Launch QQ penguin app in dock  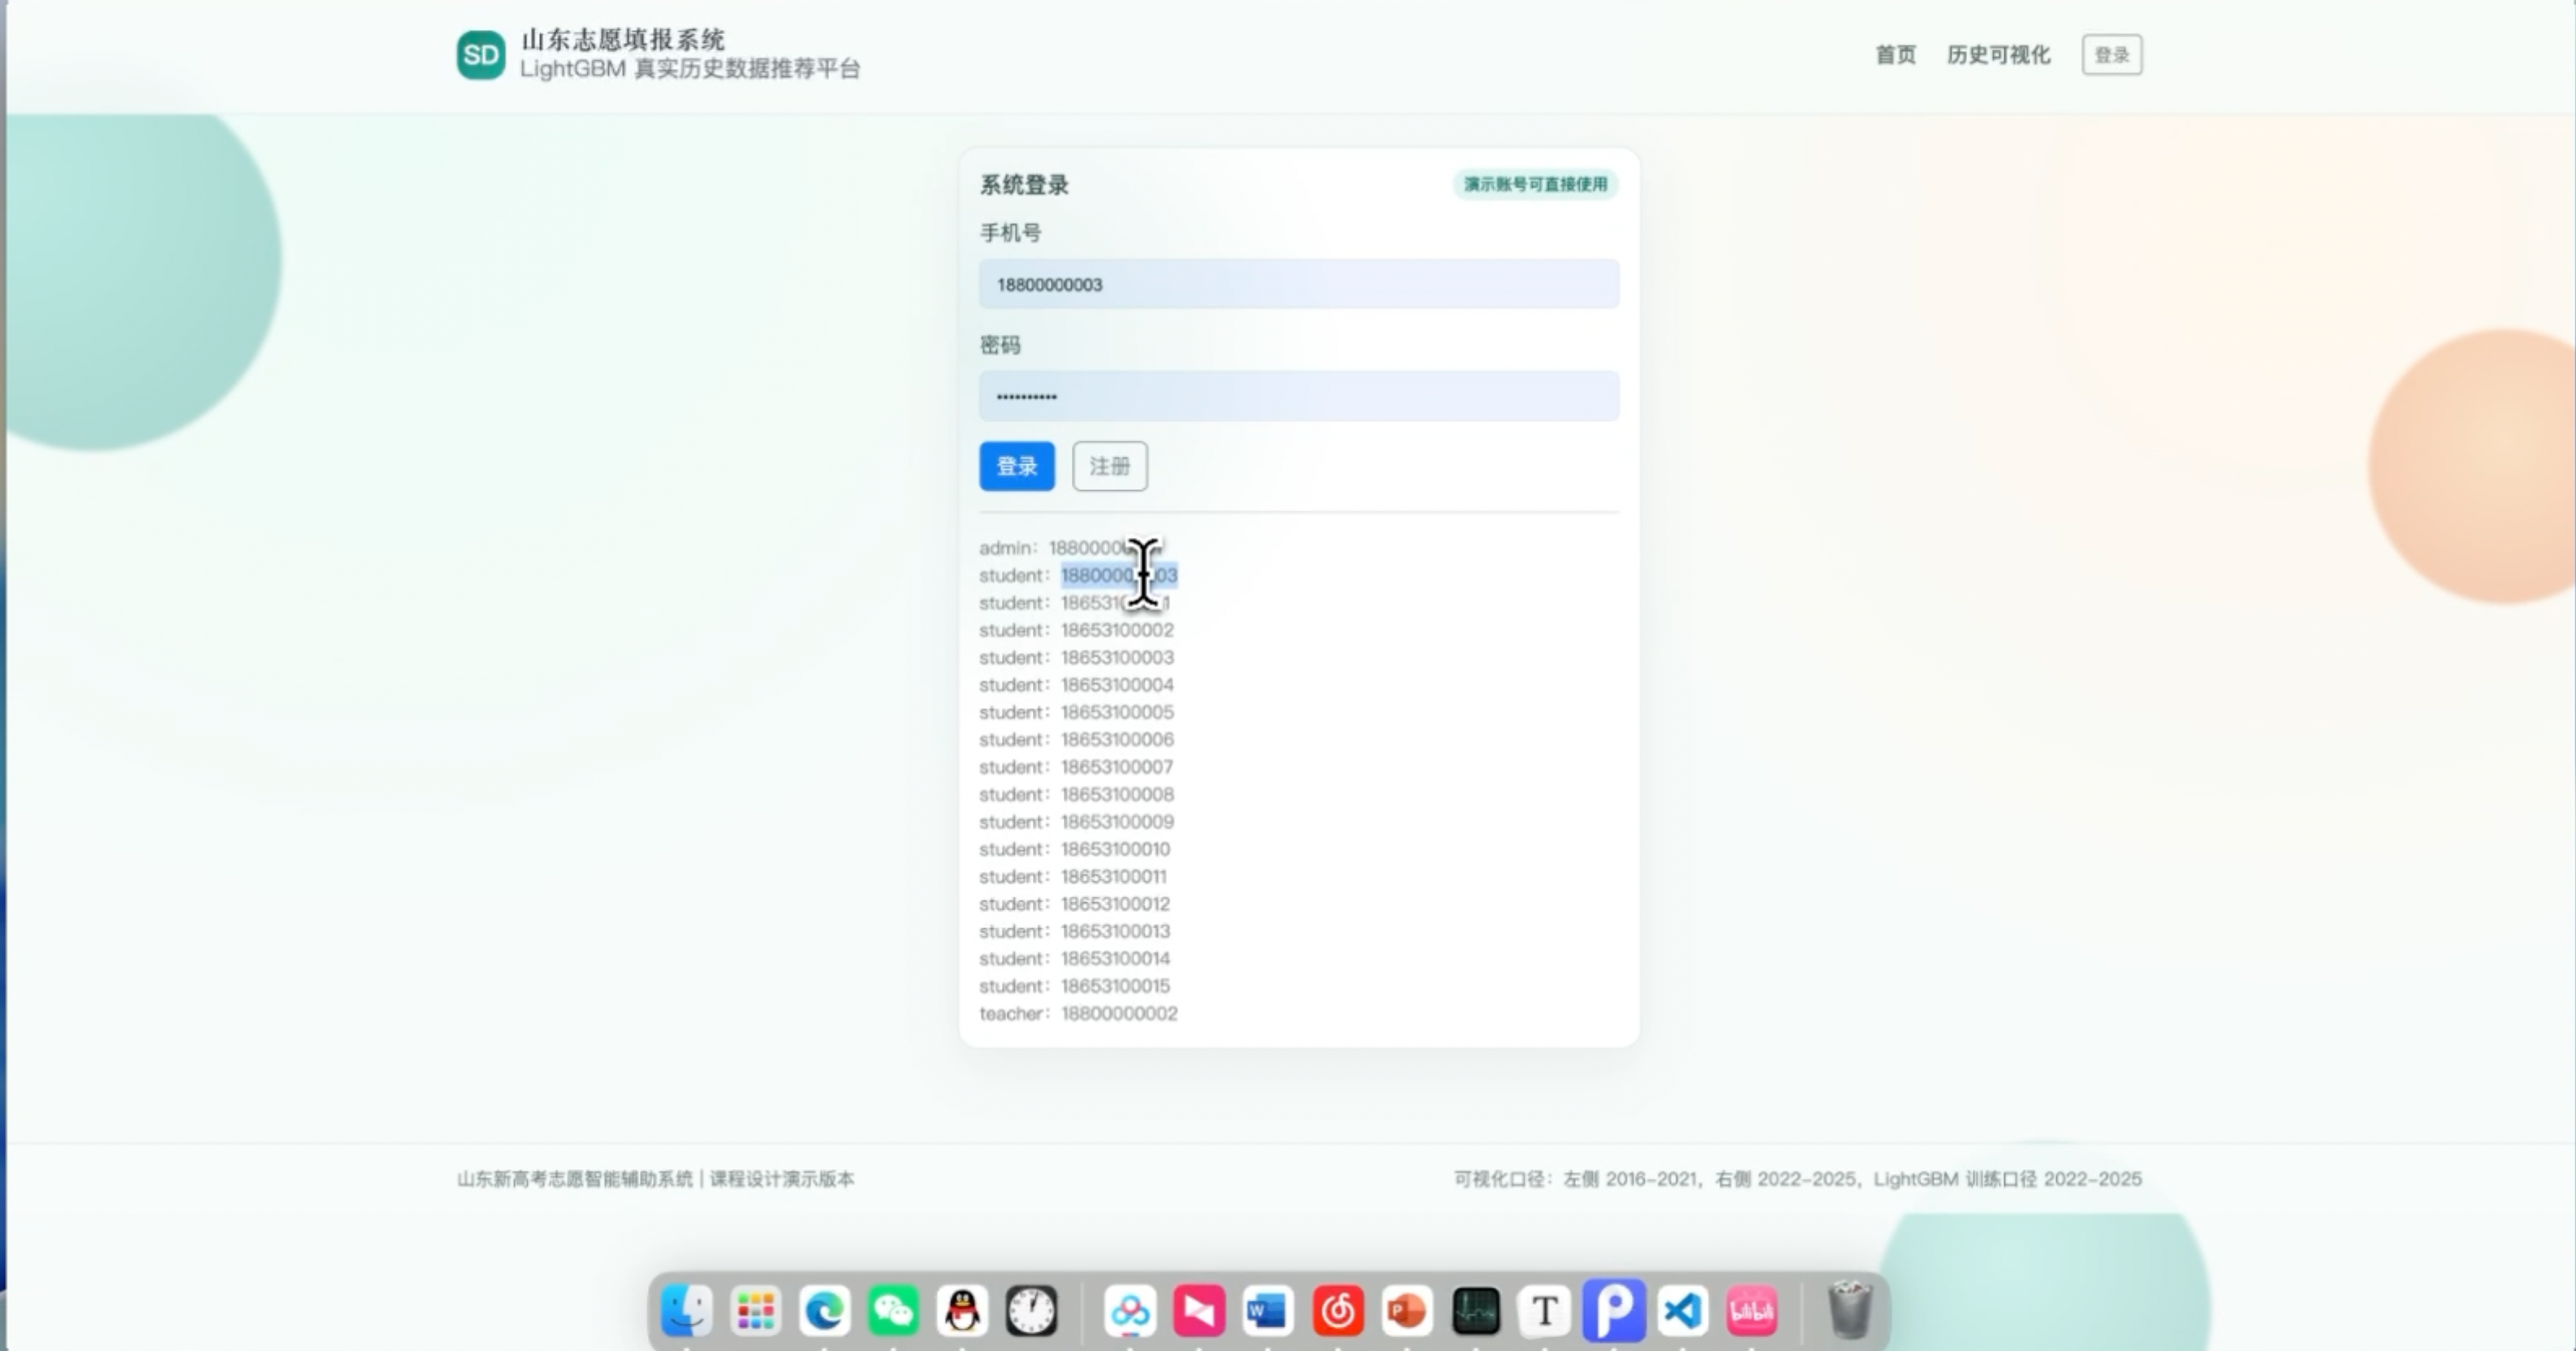[x=962, y=1310]
